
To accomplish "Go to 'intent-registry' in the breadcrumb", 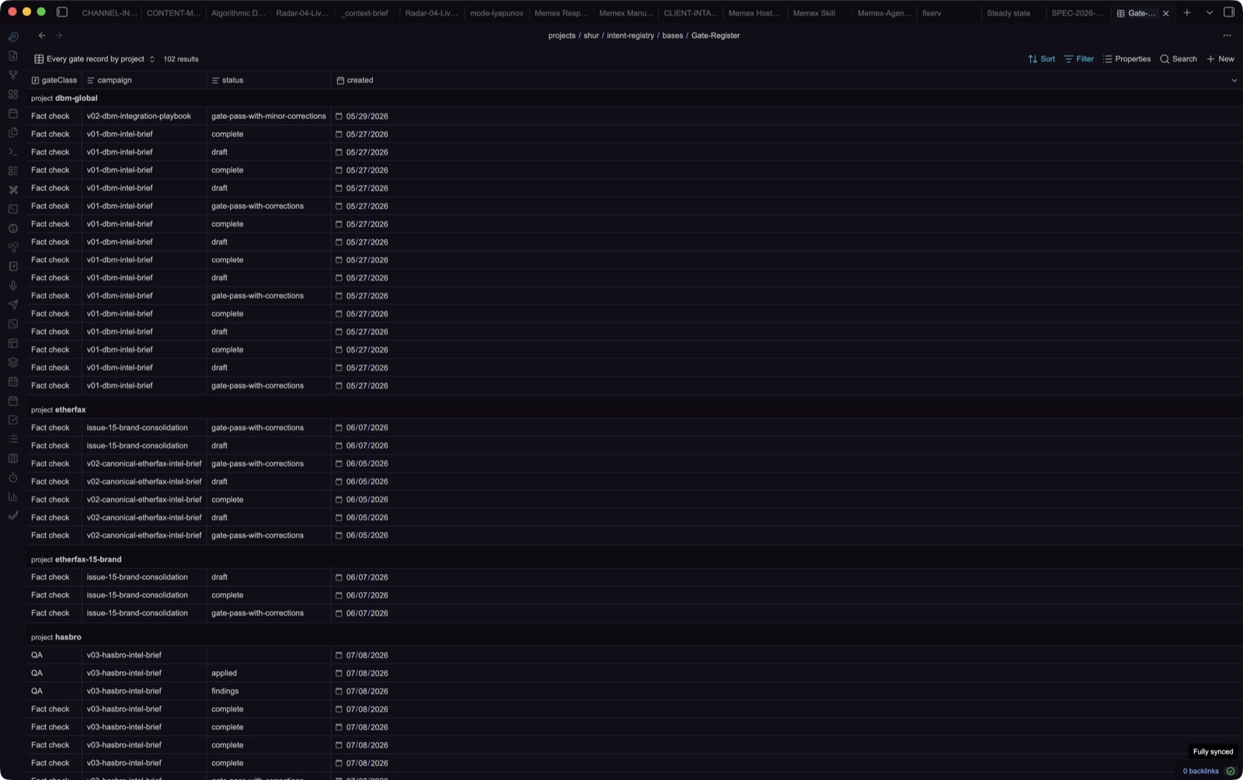I will click(630, 36).
